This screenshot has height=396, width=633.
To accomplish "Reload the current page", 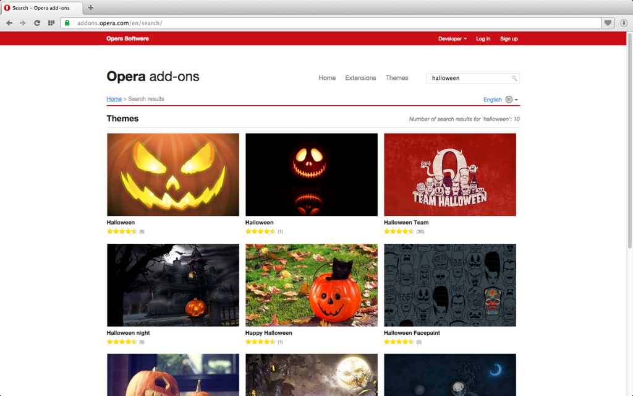I will pos(37,23).
